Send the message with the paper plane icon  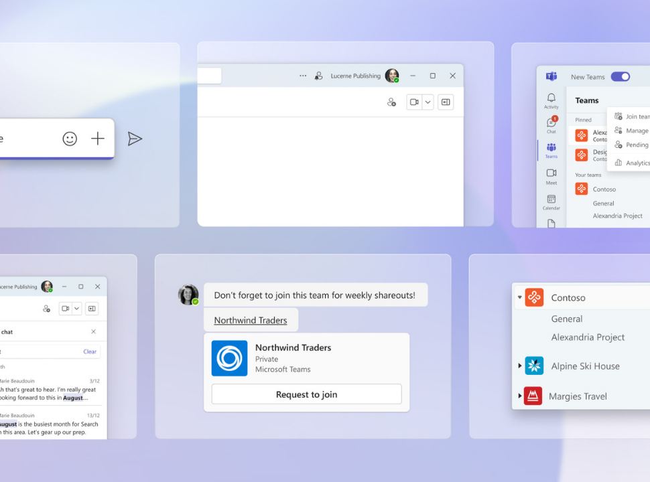pyautogui.click(x=135, y=139)
